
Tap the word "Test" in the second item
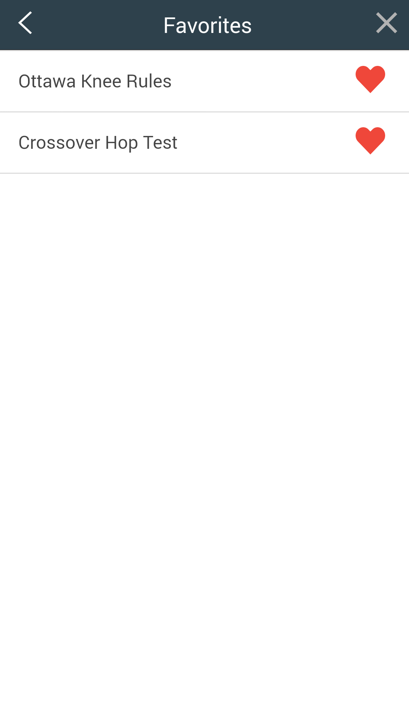160,143
